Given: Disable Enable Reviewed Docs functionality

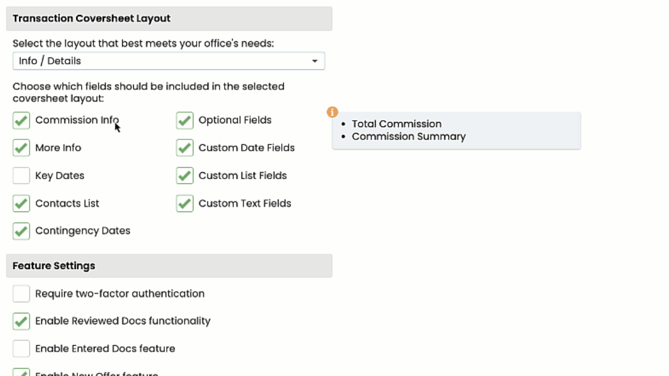Looking at the screenshot, I should pyautogui.click(x=21, y=321).
